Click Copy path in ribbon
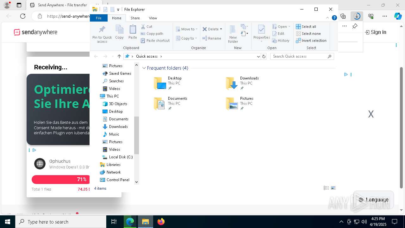The width and height of the screenshot is (405, 228). pos(152,34)
